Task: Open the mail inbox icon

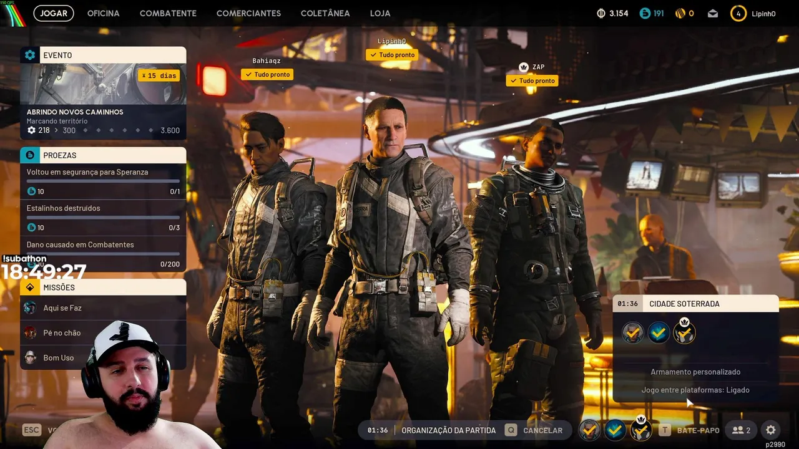Action: coord(713,13)
